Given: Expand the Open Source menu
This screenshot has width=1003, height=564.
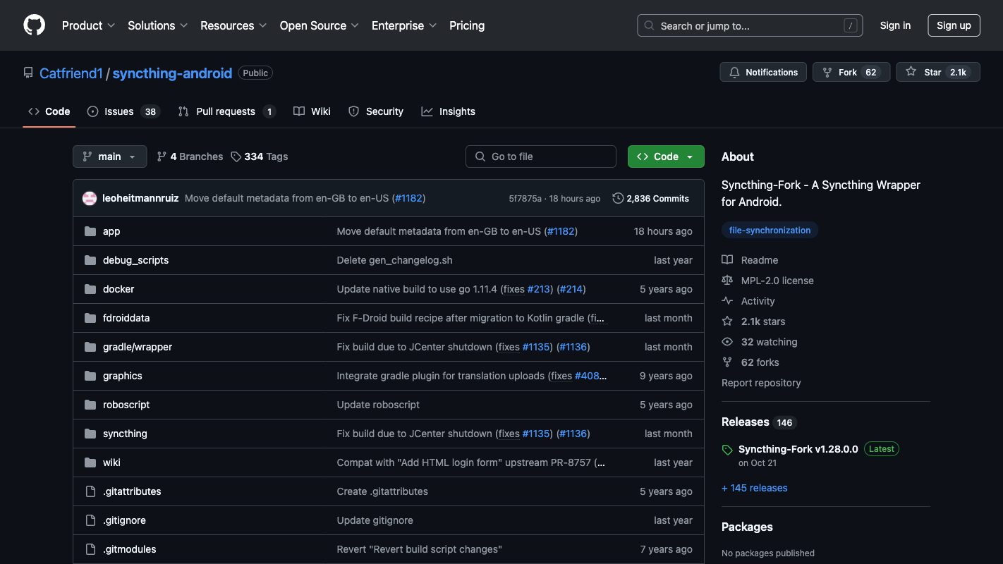Looking at the screenshot, I should [x=320, y=25].
